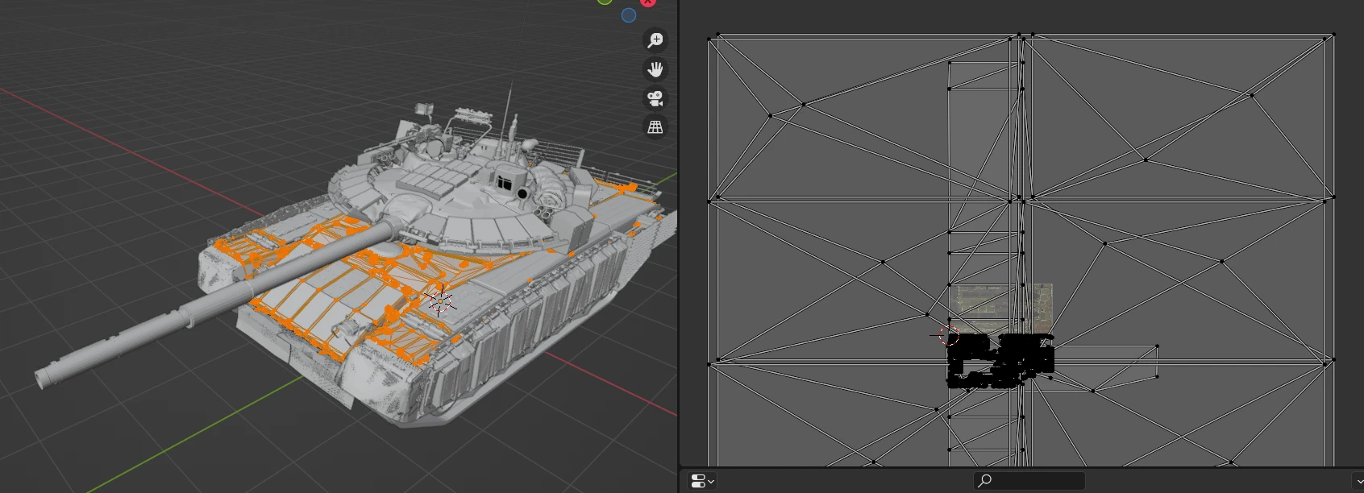Click the zoom magnifier icon in 3D viewport
The image size is (1364, 493).
click(655, 40)
